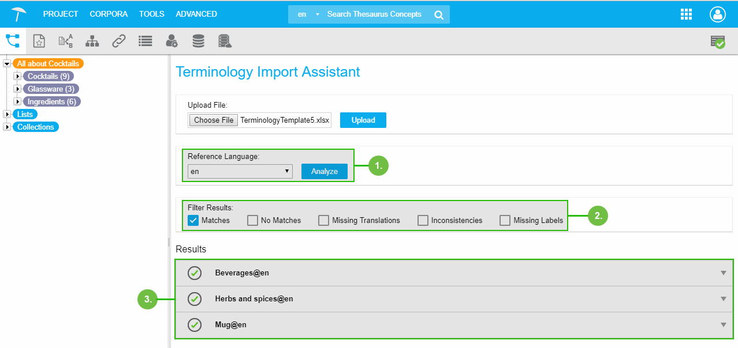Click the chain link icon in toolbar
Viewport: 738px width, 348px height.
point(118,41)
